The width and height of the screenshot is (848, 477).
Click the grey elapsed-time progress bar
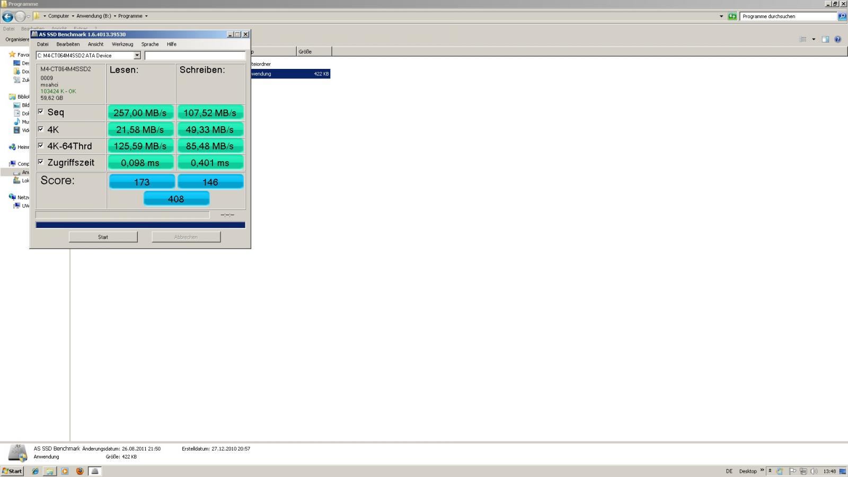(x=122, y=215)
